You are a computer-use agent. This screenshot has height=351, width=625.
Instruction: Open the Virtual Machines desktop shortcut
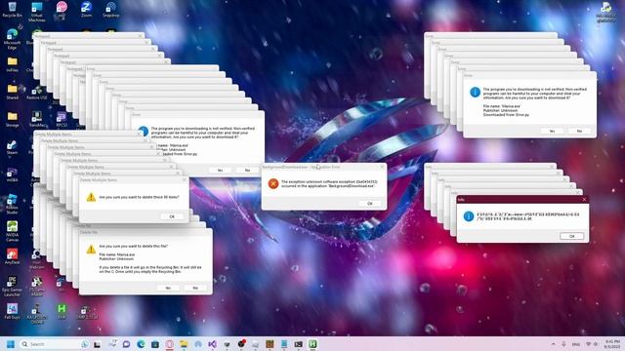click(x=37, y=11)
